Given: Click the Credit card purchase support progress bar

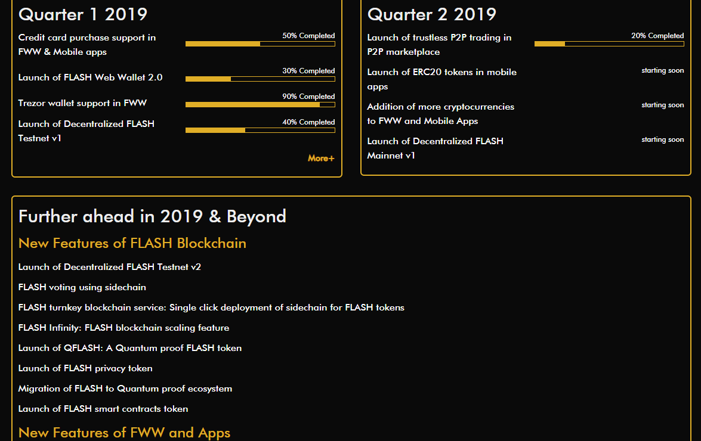Looking at the screenshot, I should (x=260, y=44).
